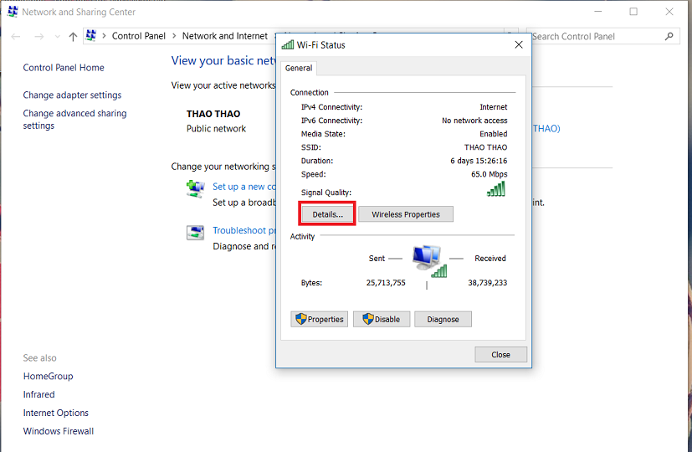Click the Media State value Enabled

(494, 134)
